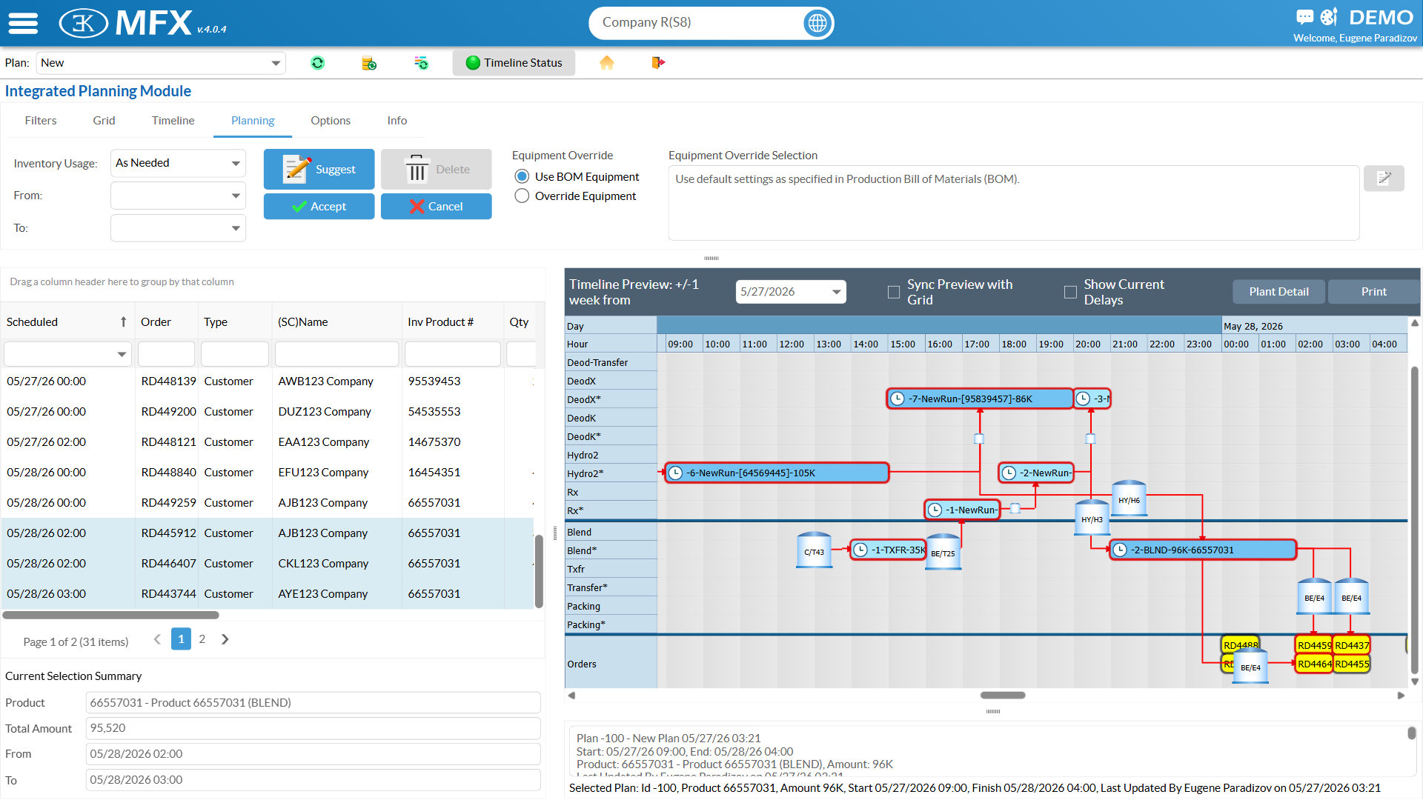Go to previous grid page arrow
1423x800 pixels.
point(157,639)
